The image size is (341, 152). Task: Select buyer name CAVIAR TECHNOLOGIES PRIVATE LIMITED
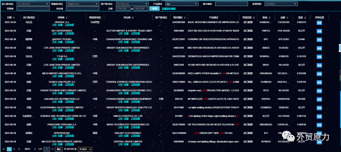[x=63, y=90]
